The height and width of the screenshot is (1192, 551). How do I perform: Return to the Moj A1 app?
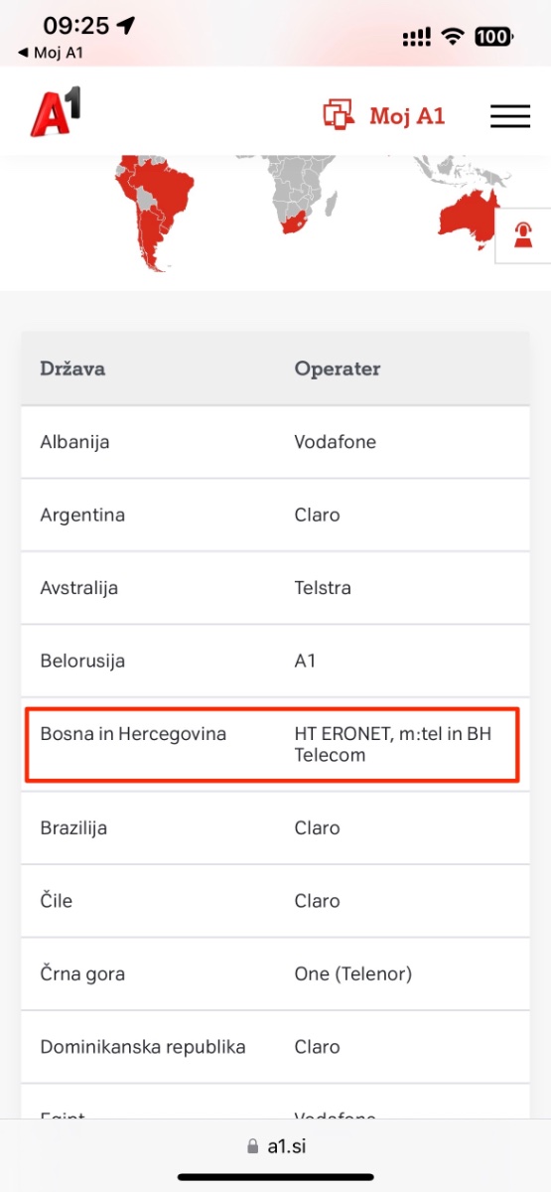click(x=50, y=52)
